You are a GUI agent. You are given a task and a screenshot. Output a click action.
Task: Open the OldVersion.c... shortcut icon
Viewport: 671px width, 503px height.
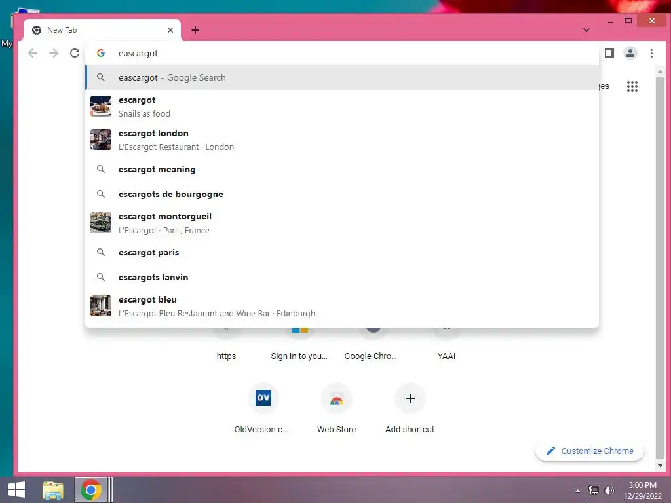click(263, 398)
